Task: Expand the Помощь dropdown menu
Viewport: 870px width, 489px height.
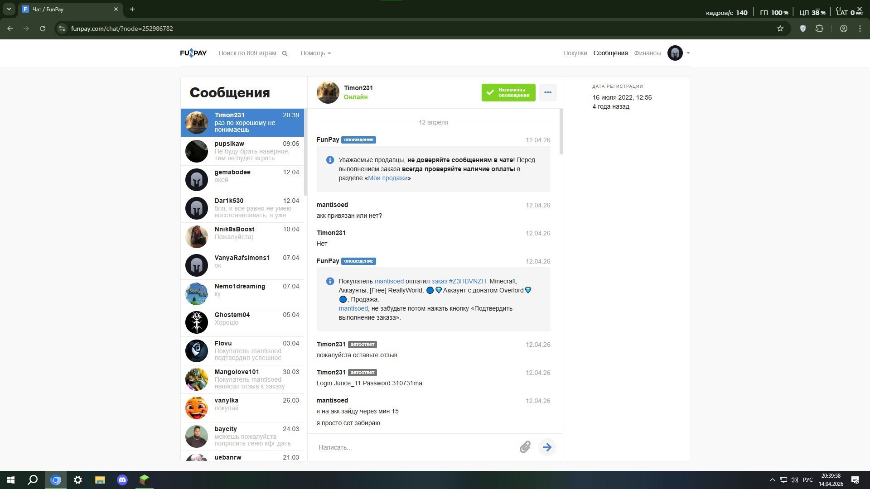Action: pyautogui.click(x=315, y=53)
